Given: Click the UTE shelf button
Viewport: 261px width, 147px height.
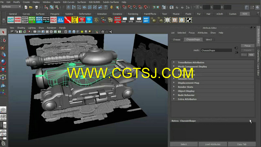Looking at the screenshot, I should (132, 20).
